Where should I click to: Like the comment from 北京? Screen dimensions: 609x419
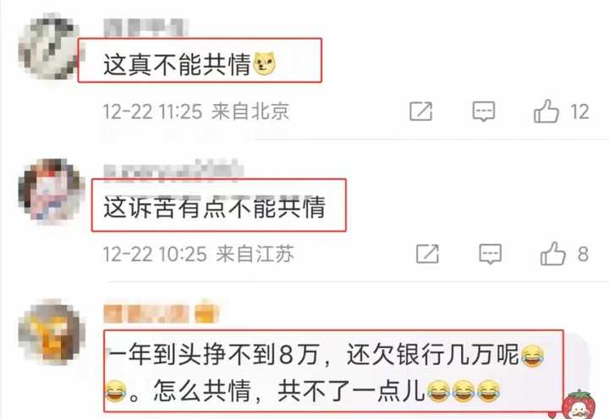click(x=546, y=111)
